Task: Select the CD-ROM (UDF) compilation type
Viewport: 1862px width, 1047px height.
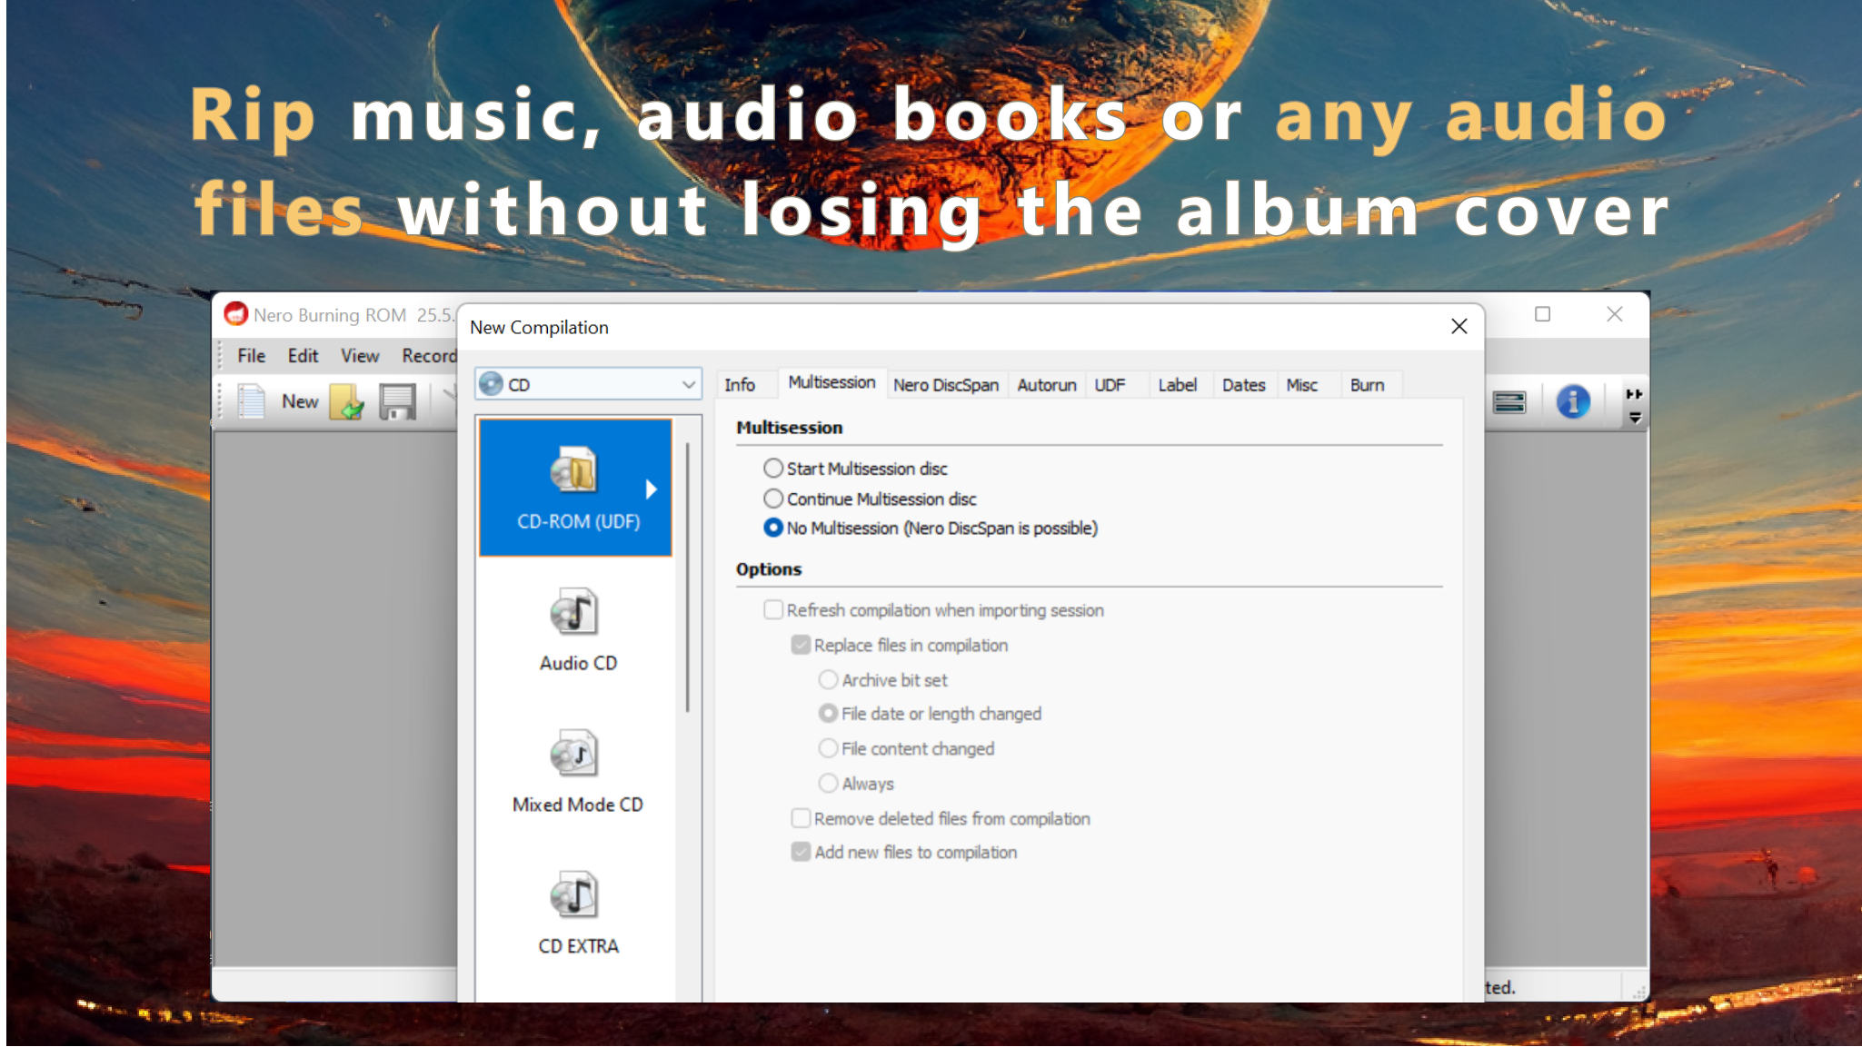Action: 575,488
